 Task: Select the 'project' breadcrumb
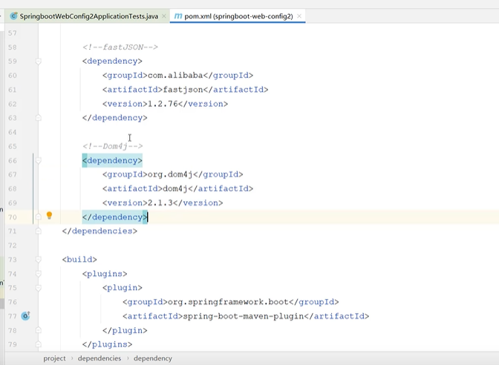(54, 358)
